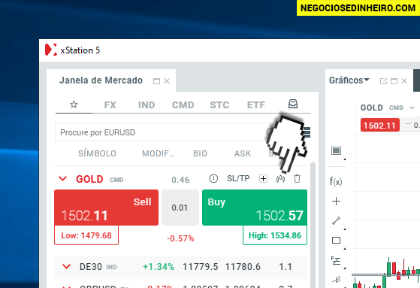Sort by SÍMBOLO column header
This screenshot has height=288, width=420.
(x=97, y=153)
